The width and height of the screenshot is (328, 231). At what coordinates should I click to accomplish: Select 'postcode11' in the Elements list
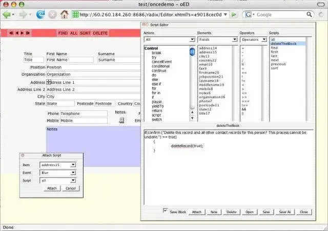point(209,105)
